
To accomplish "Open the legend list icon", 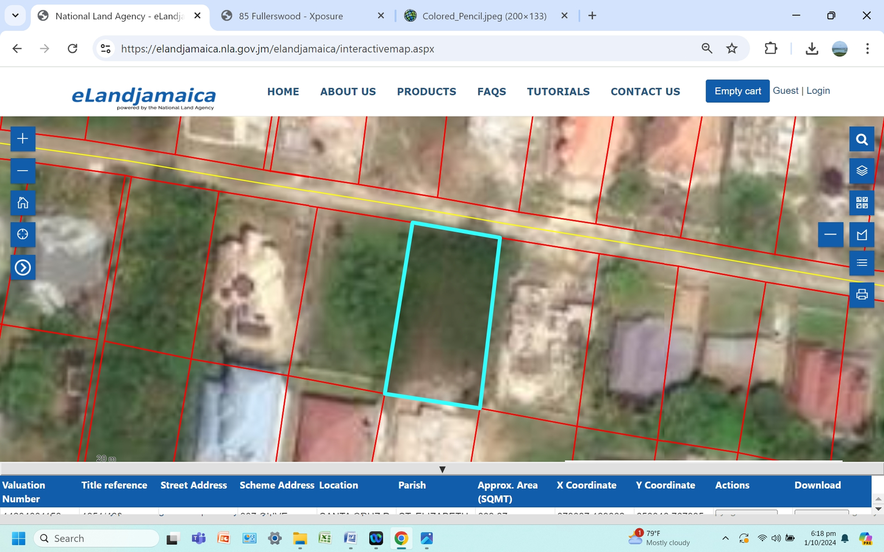I will [861, 263].
